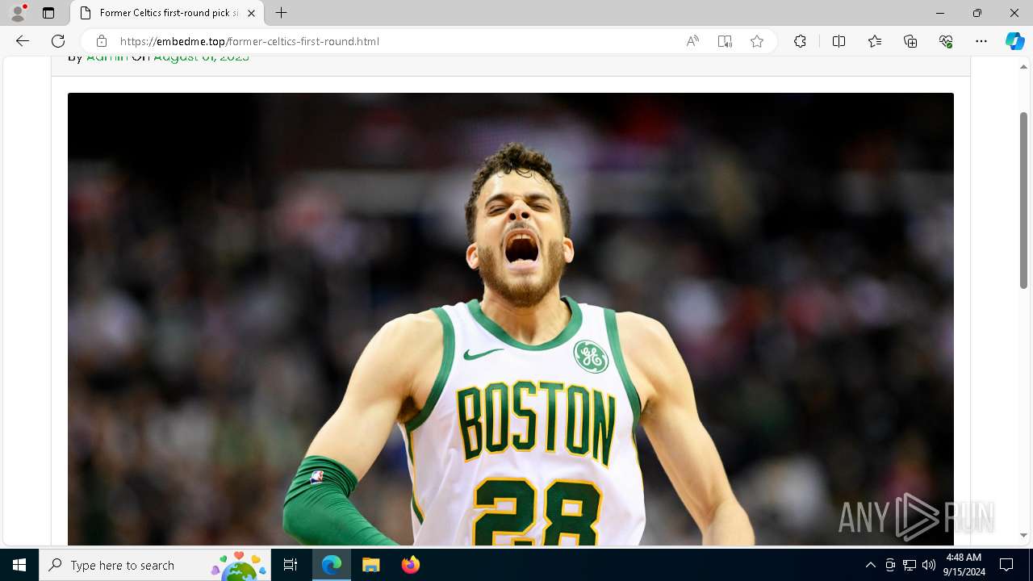1033x581 pixels.
Task: Toggle split screen view
Action: coord(839,41)
